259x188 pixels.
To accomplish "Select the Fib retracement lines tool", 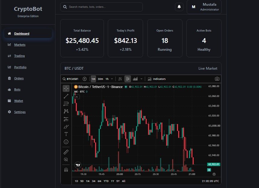I will (66, 104).
